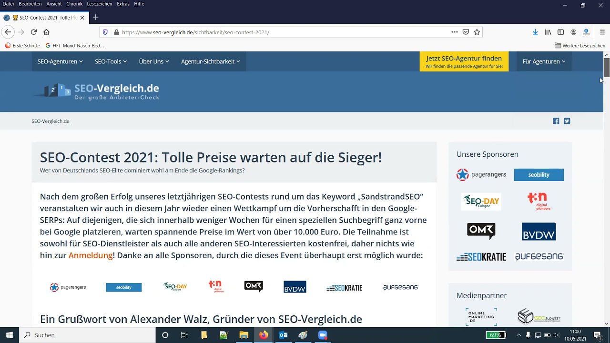Open a new tab with plus icon
610x343 pixels.
[x=95, y=18]
